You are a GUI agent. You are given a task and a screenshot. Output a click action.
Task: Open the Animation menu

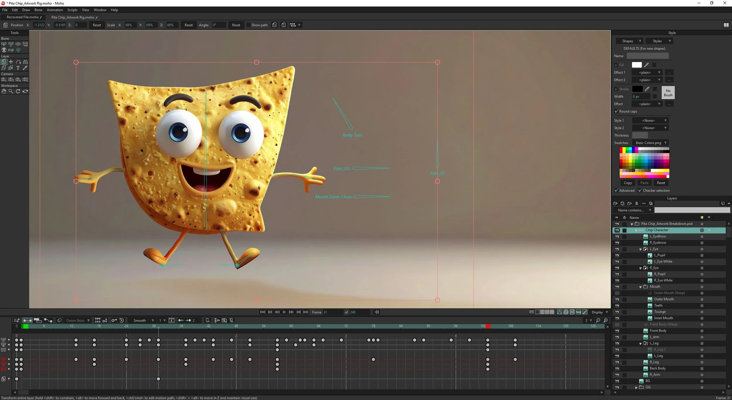[x=55, y=10]
